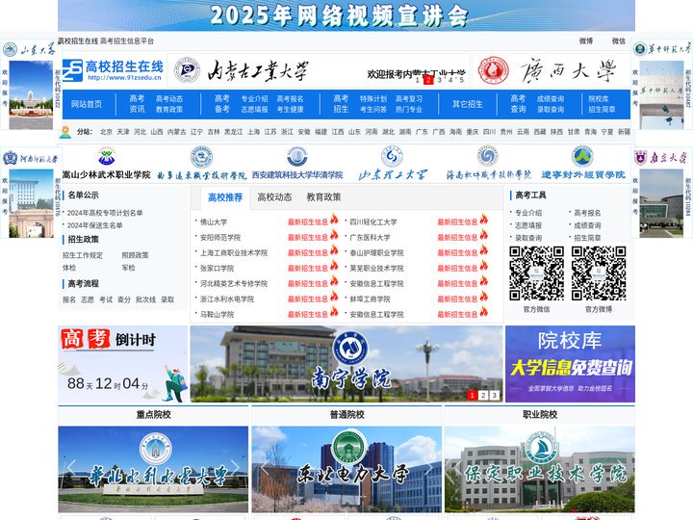Open 专业介绍 in the 高考工具 panel
This screenshot has height=520, width=693.
point(528,213)
